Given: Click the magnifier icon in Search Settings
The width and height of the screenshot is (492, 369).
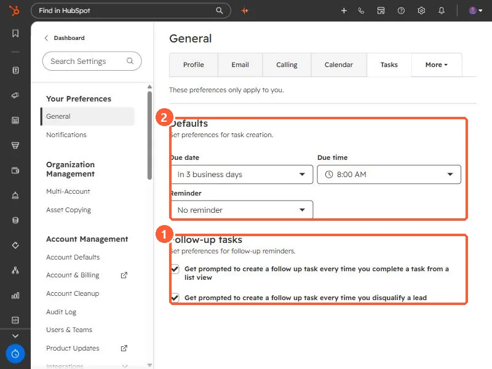Looking at the screenshot, I should click(130, 61).
